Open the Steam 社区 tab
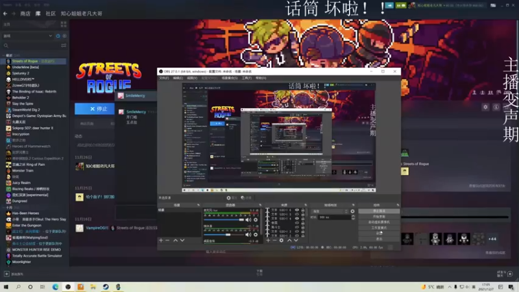519x292 pixels. point(51,14)
